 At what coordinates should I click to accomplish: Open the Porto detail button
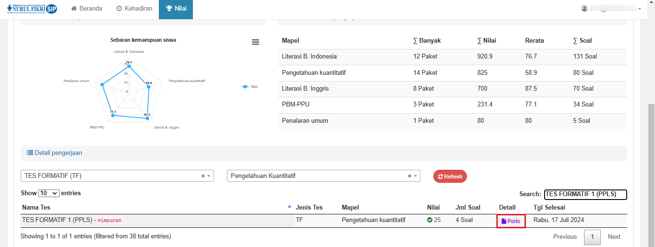[x=511, y=221]
